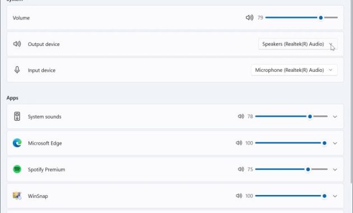Mute Microsoft Edge via its speaker icon
Viewport: 353px width, 213px height.
(x=239, y=143)
